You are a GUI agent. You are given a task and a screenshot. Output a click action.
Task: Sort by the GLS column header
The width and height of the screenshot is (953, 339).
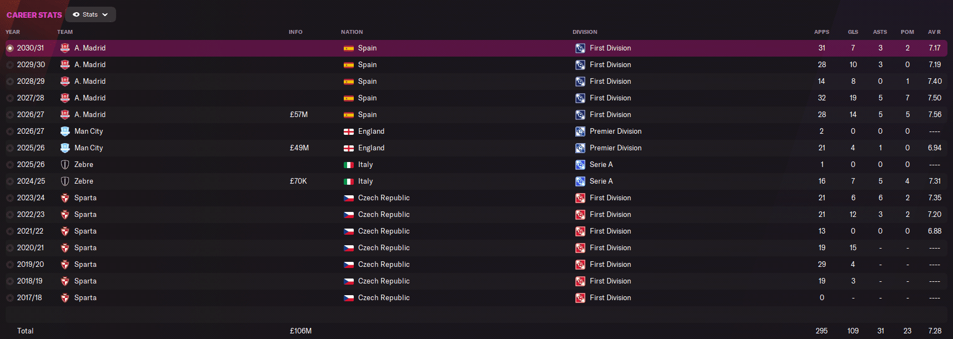pos(853,32)
